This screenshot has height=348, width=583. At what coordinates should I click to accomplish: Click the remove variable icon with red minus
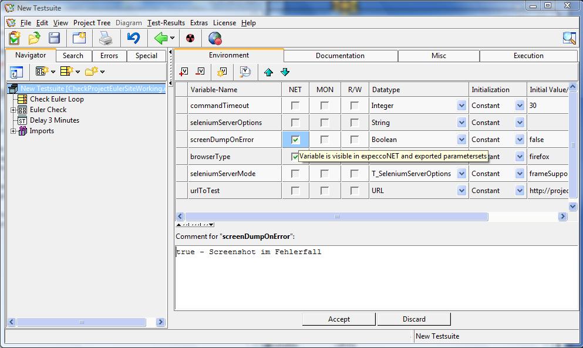pyautogui.click(x=200, y=72)
